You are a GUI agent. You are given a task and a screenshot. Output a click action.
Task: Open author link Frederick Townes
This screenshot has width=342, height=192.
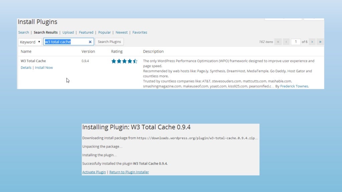pos(294,86)
